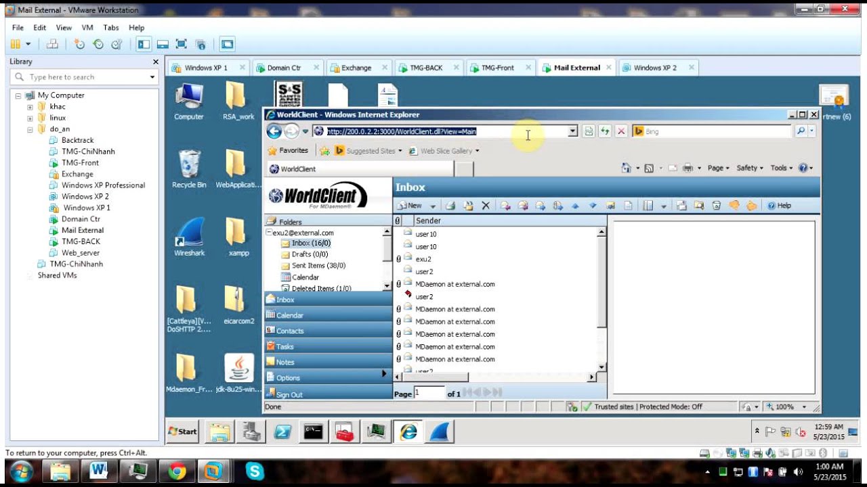Select the exu2 message in sender list

423,259
